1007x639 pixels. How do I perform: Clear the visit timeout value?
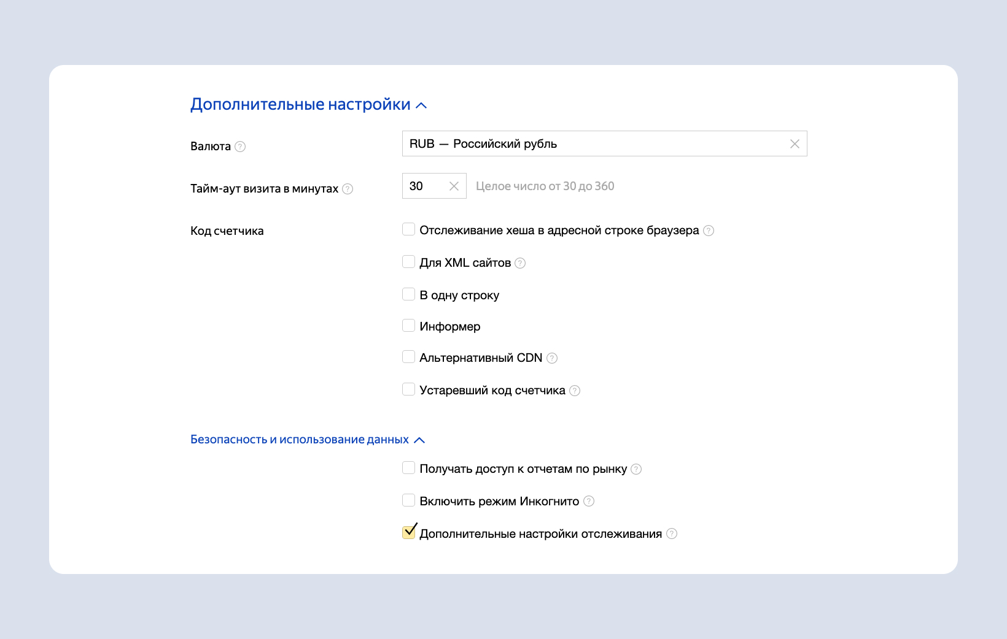click(x=454, y=186)
